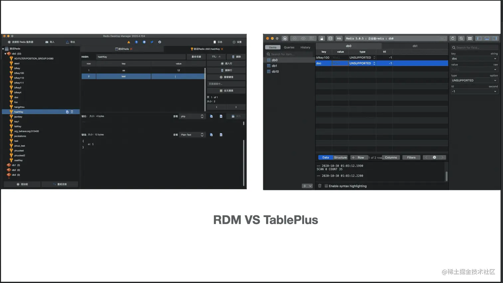Open the key dropdown showing doc in TablePlus
Viewport: 503px width, 283px height.
pyautogui.click(x=474, y=59)
